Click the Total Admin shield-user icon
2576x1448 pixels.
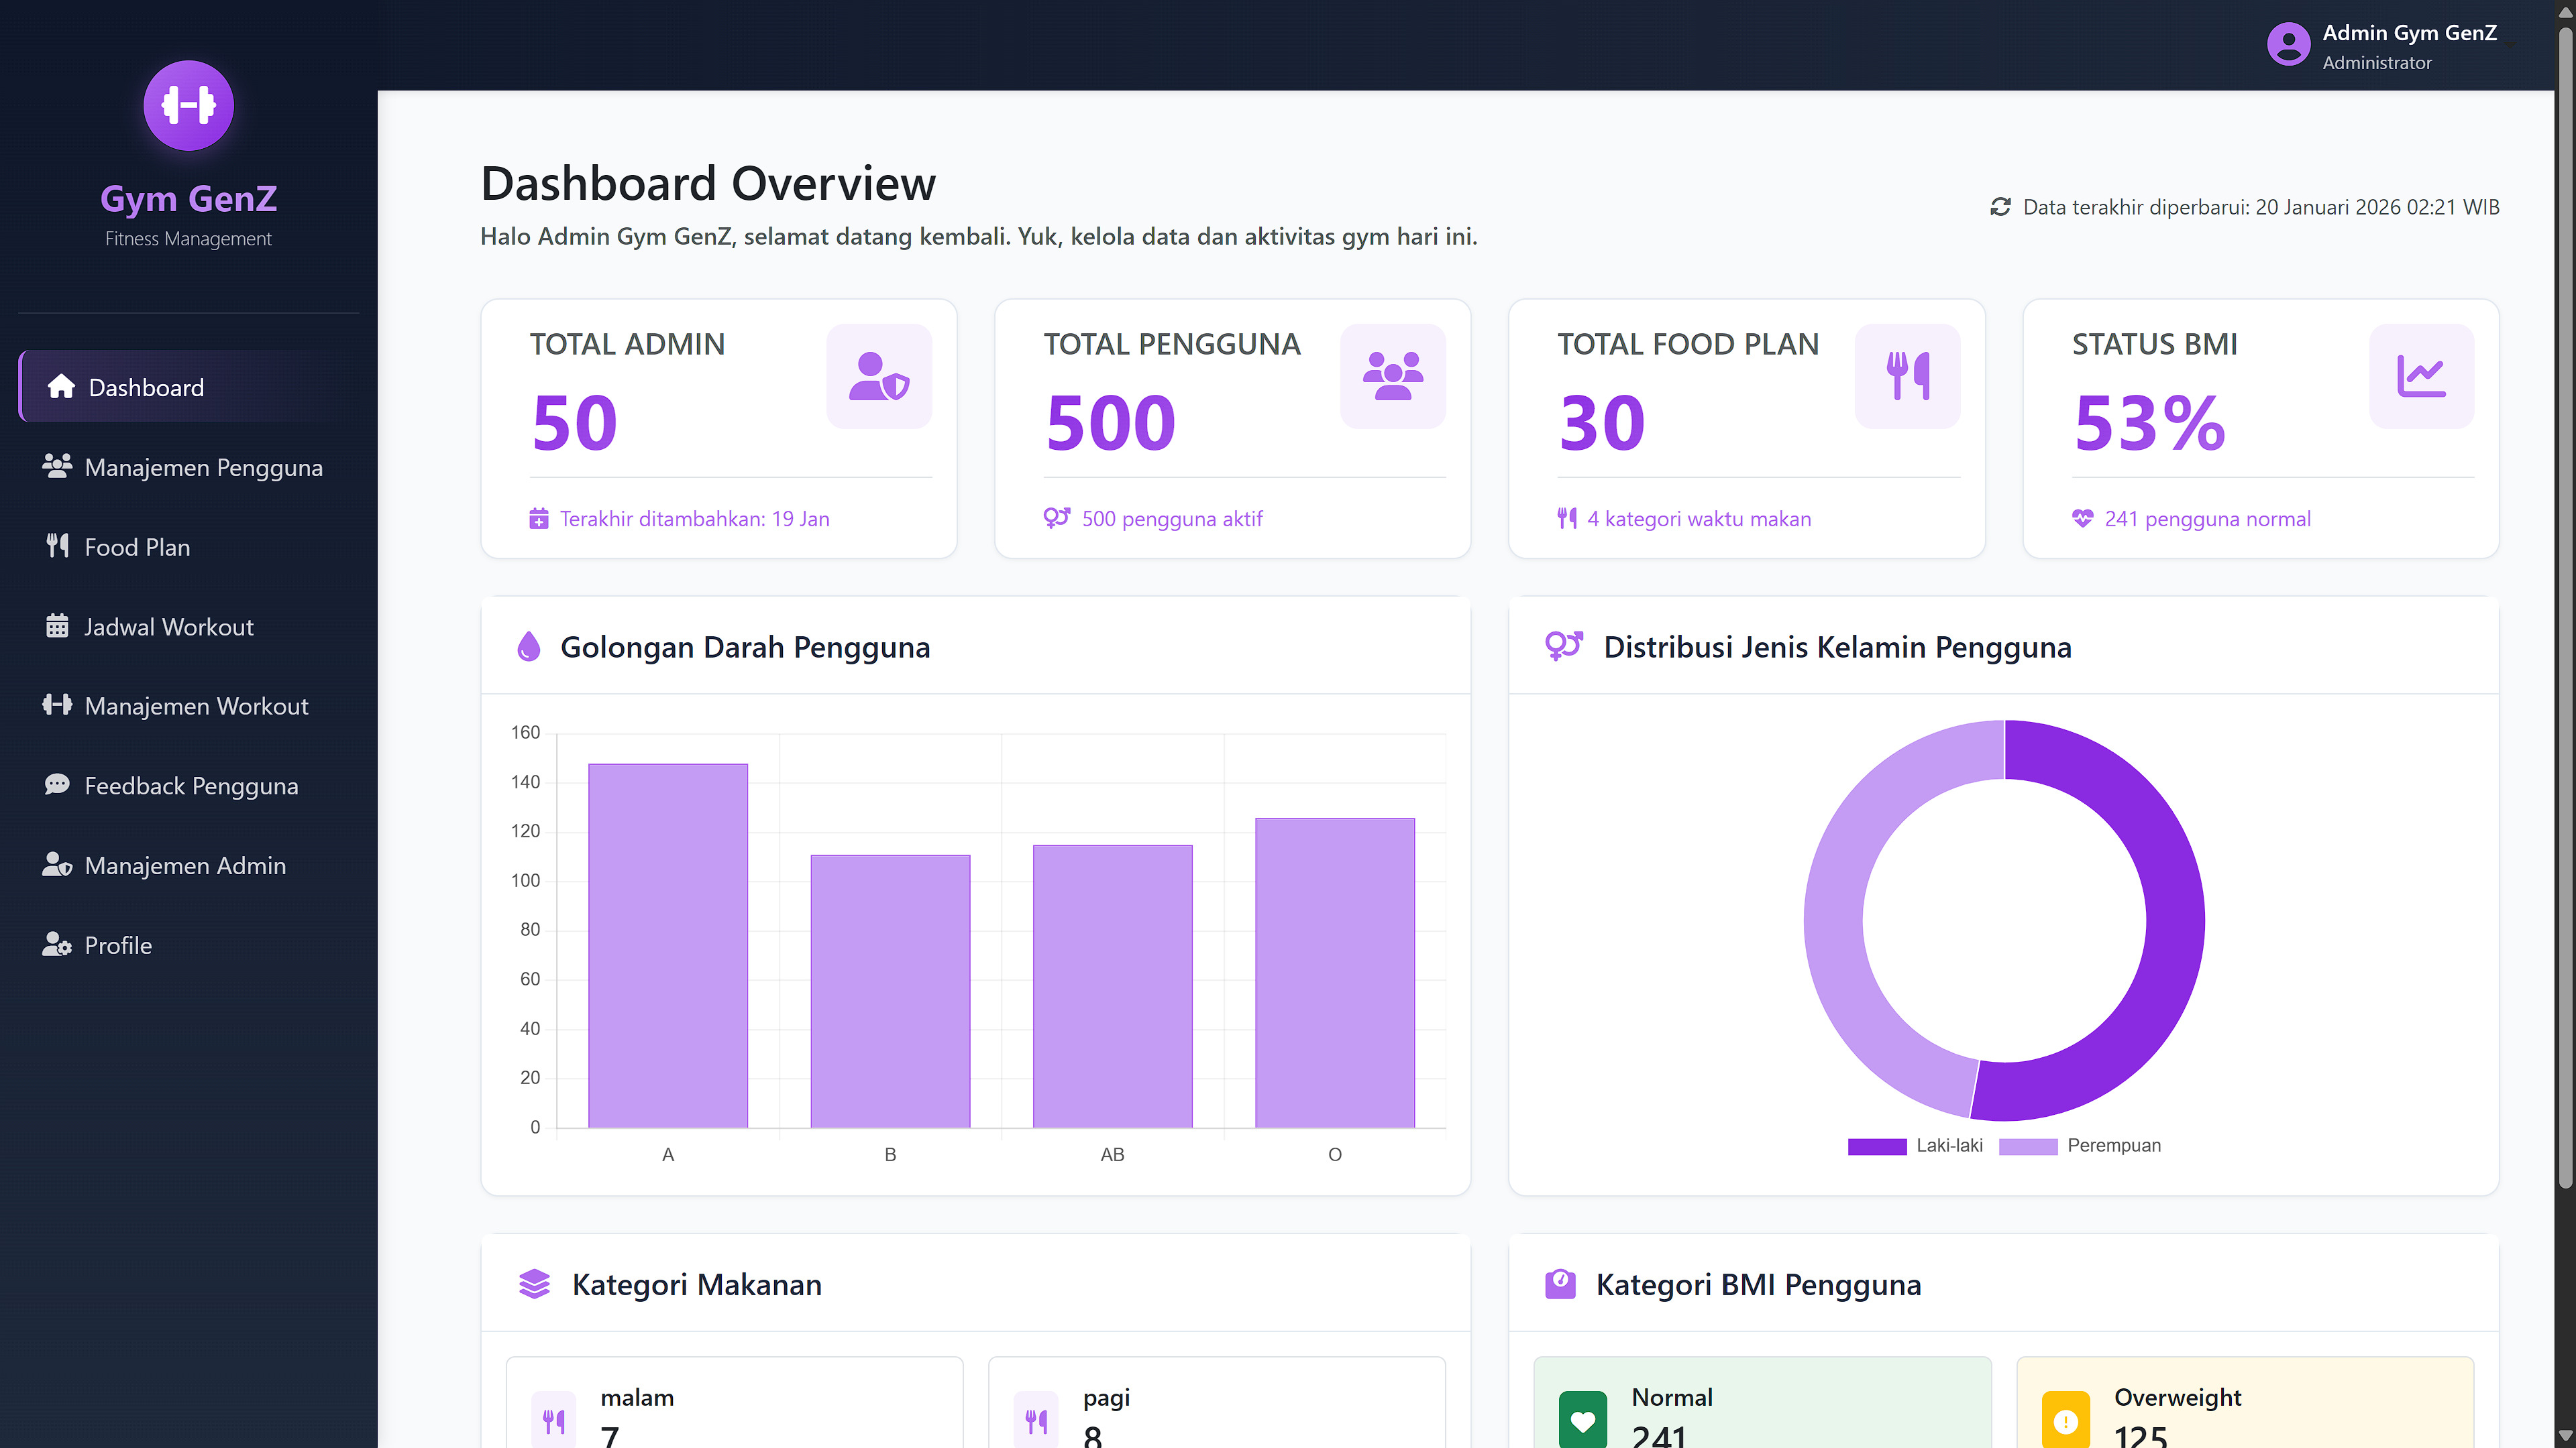pyautogui.click(x=879, y=375)
